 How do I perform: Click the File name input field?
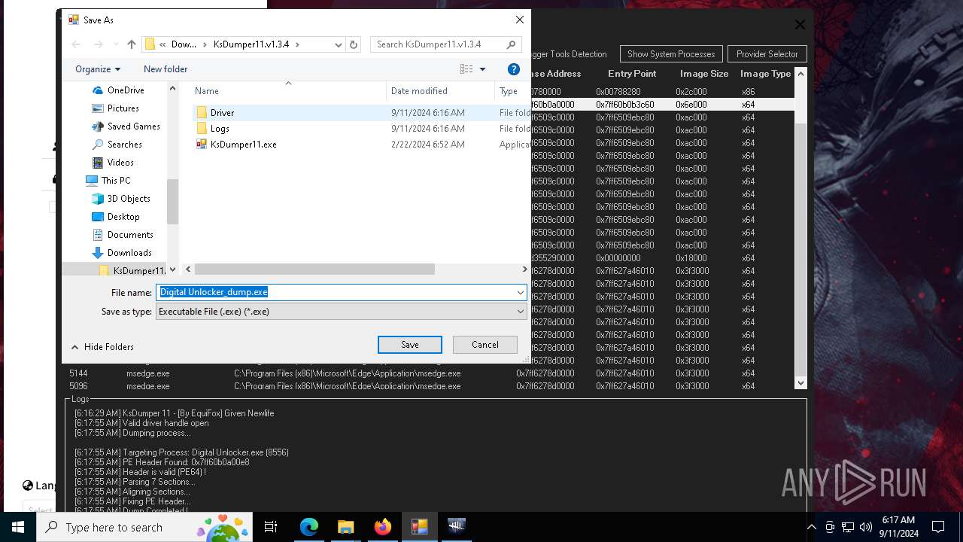click(336, 292)
